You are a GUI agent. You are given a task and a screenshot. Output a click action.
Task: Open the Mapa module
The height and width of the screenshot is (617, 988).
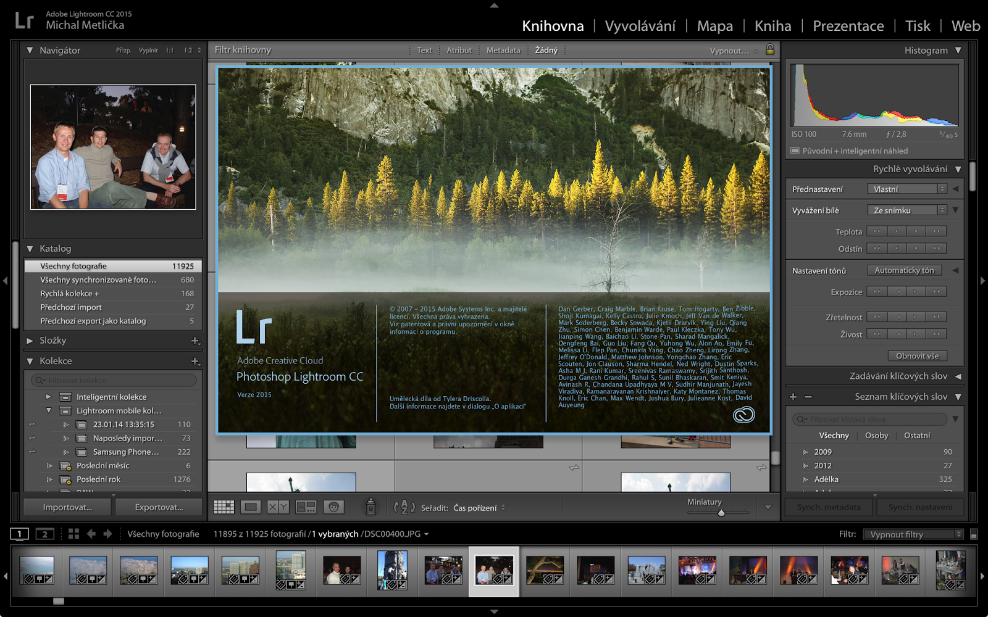click(x=715, y=26)
